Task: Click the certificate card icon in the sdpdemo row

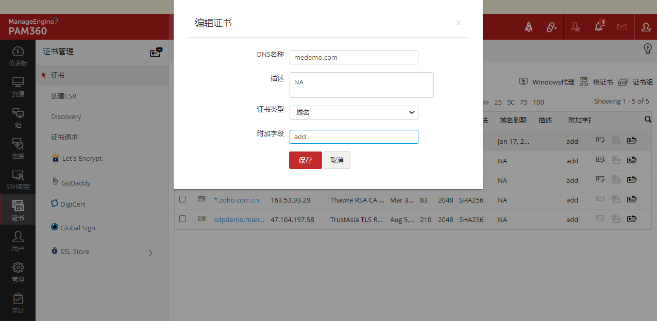Action: (x=201, y=218)
